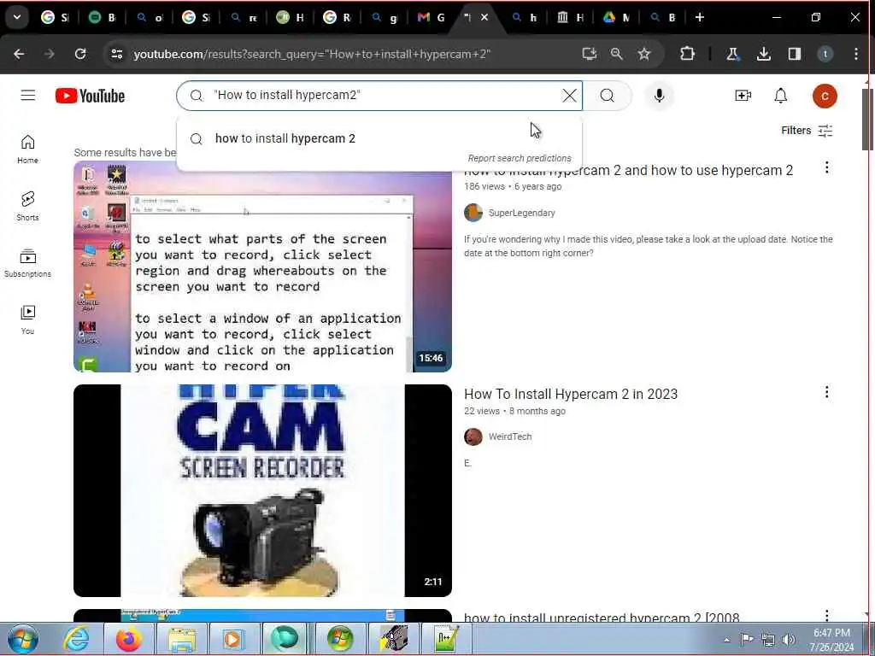Open more options for the unregistered hypercam video

click(826, 615)
